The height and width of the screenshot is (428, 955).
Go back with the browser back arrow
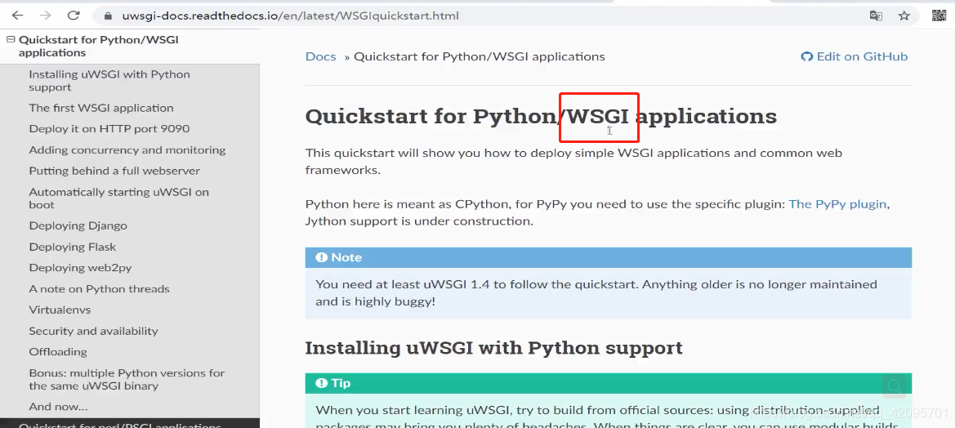click(x=18, y=16)
